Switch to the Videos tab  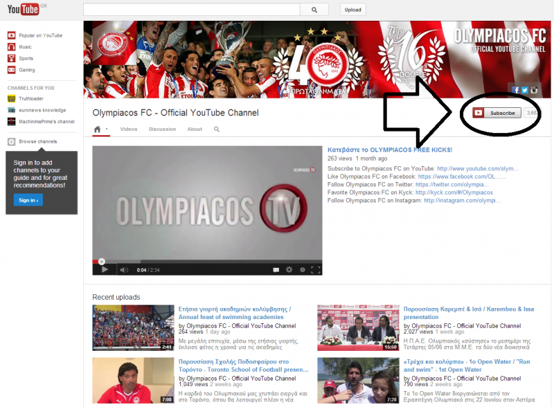pyautogui.click(x=129, y=129)
